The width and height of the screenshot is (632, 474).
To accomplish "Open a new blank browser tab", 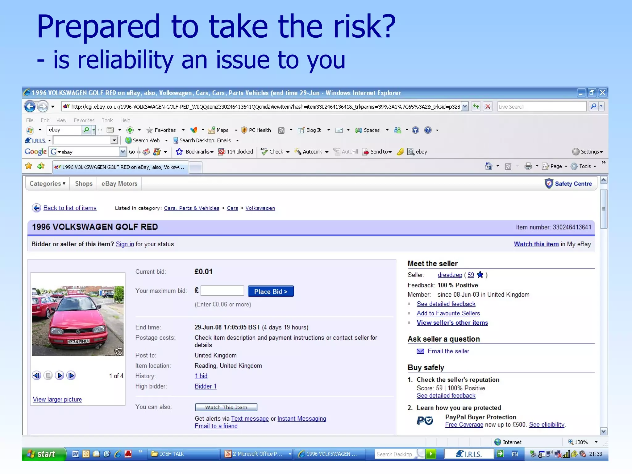I will coord(195,168).
